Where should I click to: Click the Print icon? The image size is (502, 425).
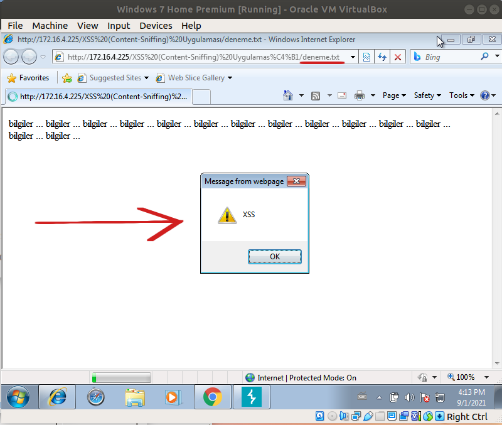(x=360, y=95)
